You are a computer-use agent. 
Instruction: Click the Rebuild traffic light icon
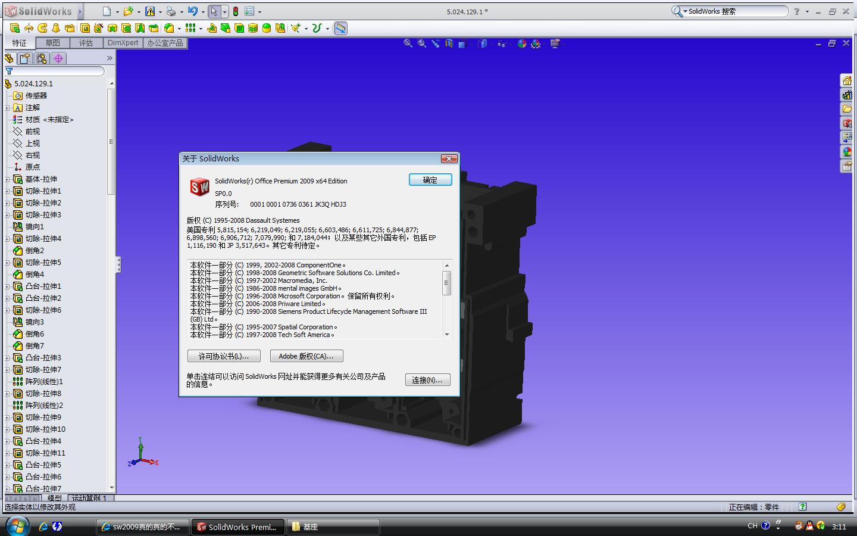[236, 11]
